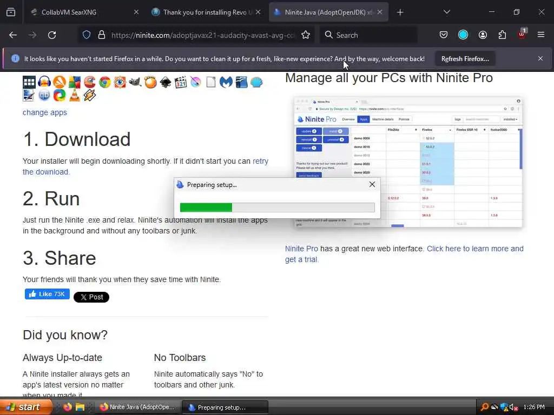This screenshot has height=415, width=554.
Task: Click the Facebook Like 73K button
Action: (x=47, y=294)
